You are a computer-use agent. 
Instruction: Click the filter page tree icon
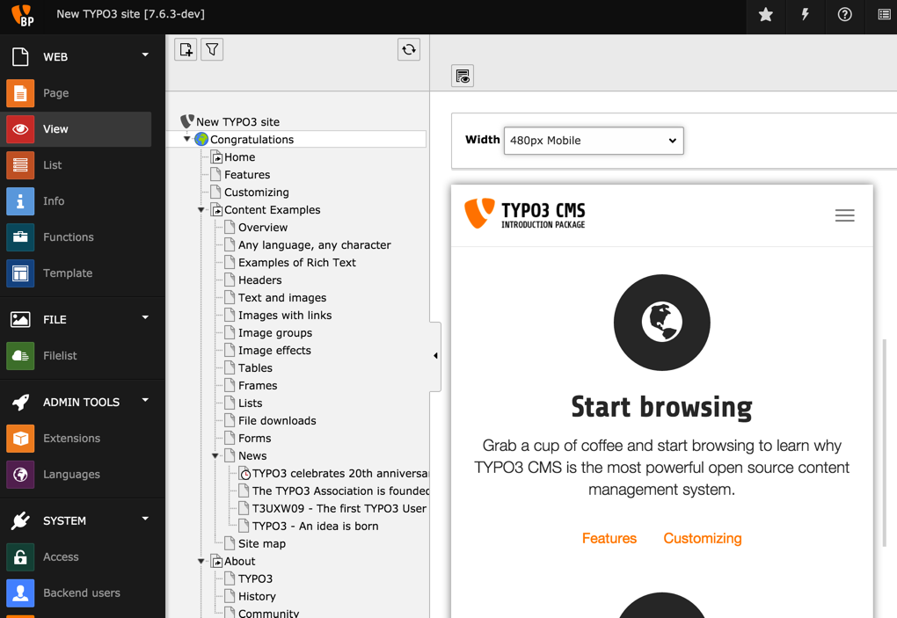click(x=212, y=50)
